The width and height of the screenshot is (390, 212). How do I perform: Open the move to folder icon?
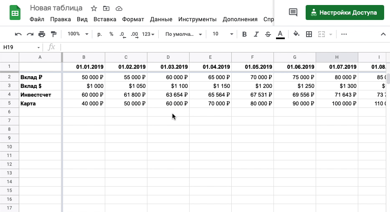click(106, 9)
